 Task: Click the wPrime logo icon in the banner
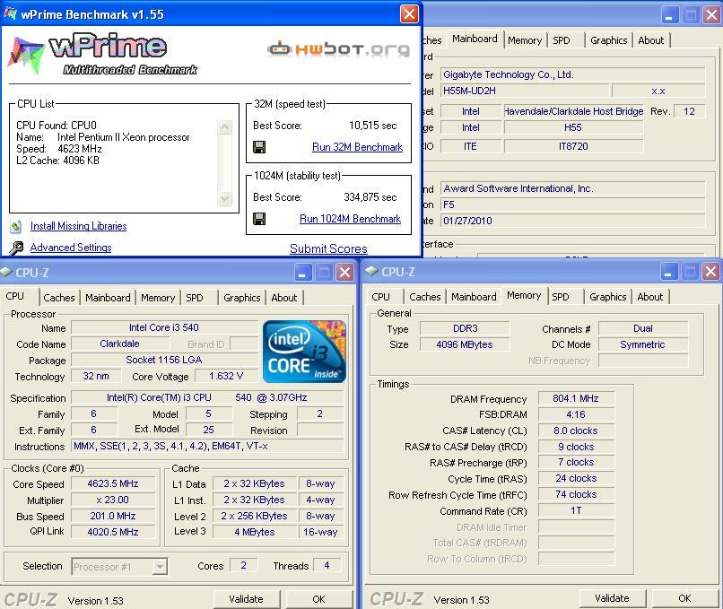(x=26, y=56)
